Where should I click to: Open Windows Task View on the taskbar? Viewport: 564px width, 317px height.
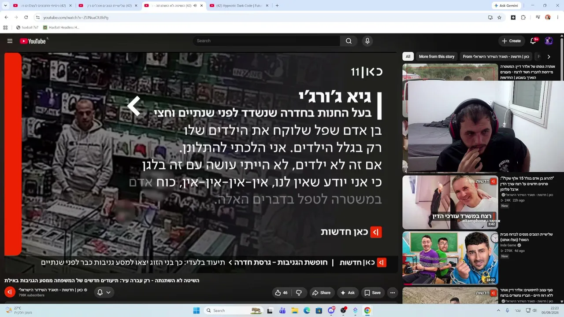click(270, 310)
